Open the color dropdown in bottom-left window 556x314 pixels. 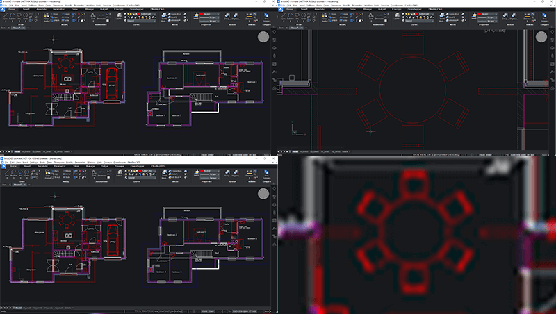coord(210,171)
